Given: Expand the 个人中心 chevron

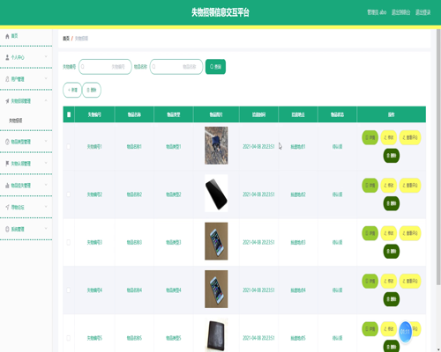Looking at the screenshot, I should pos(46,56).
